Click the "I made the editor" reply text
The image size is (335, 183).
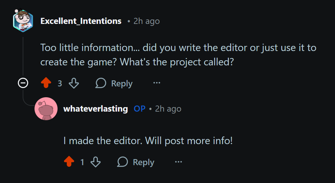coord(148,141)
